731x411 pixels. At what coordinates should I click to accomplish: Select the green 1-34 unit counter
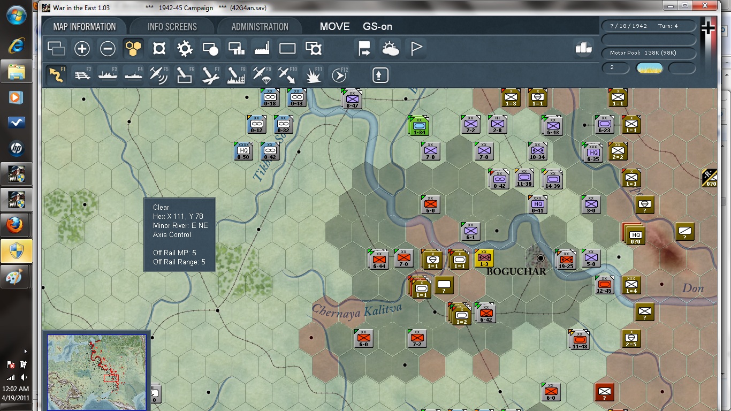pyautogui.click(x=419, y=126)
